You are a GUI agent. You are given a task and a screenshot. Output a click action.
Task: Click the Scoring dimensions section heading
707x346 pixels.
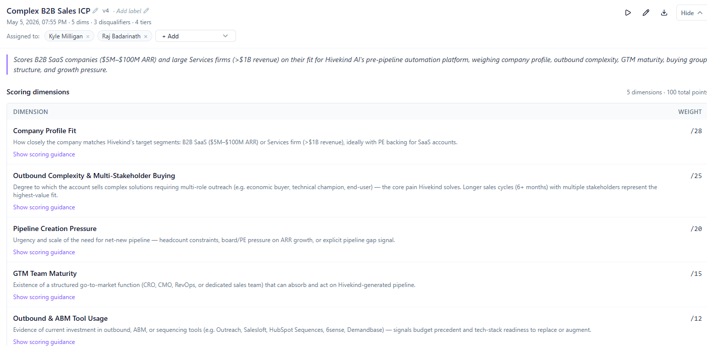pyautogui.click(x=38, y=92)
